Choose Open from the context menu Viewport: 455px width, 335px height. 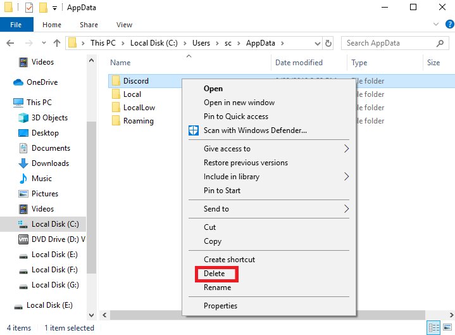pyautogui.click(x=213, y=89)
